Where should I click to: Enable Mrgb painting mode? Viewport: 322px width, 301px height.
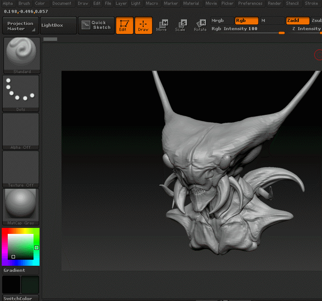tap(222, 21)
